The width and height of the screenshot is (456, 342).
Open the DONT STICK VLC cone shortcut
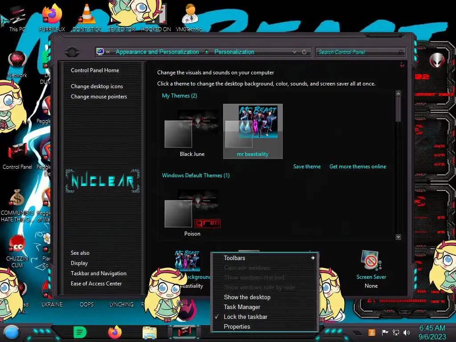tap(87, 17)
